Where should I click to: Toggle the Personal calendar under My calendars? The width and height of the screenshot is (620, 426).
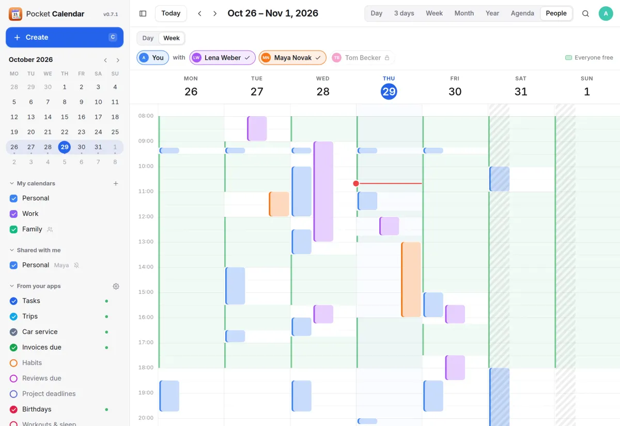coord(14,198)
